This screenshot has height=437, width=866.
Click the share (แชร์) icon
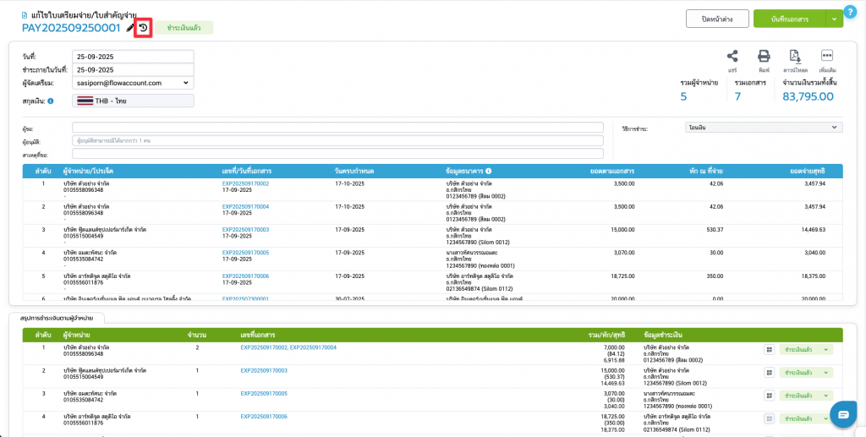pyautogui.click(x=732, y=57)
